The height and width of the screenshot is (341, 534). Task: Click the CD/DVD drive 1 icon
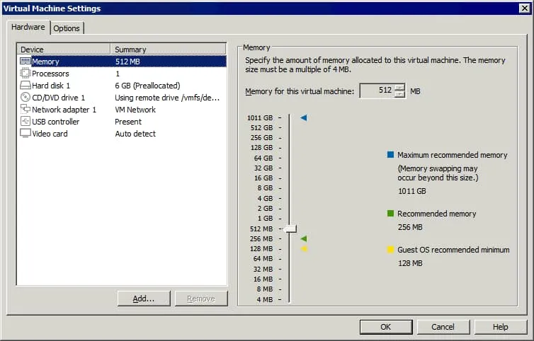(x=25, y=98)
